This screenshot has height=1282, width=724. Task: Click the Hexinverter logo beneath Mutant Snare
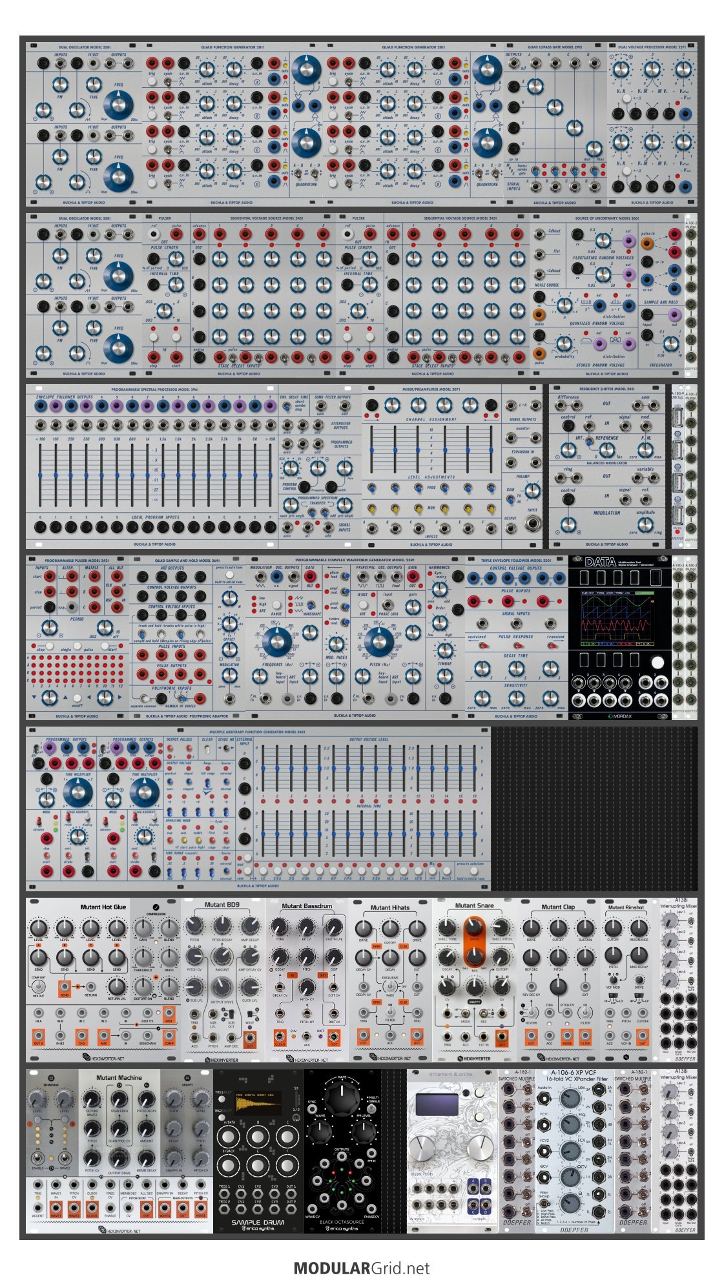tap(474, 1059)
